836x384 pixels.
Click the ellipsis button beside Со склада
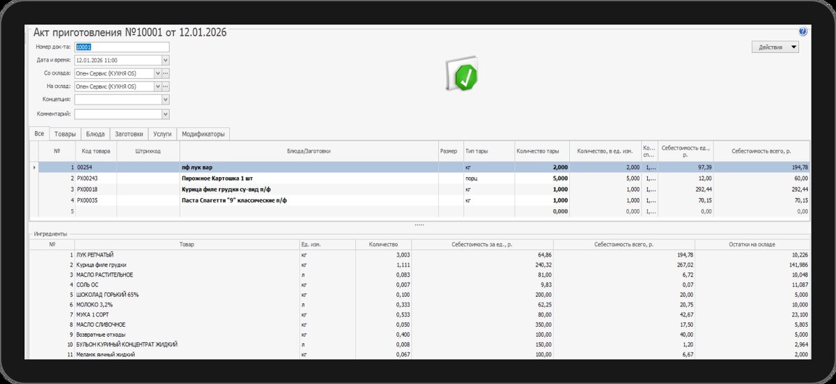166,73
